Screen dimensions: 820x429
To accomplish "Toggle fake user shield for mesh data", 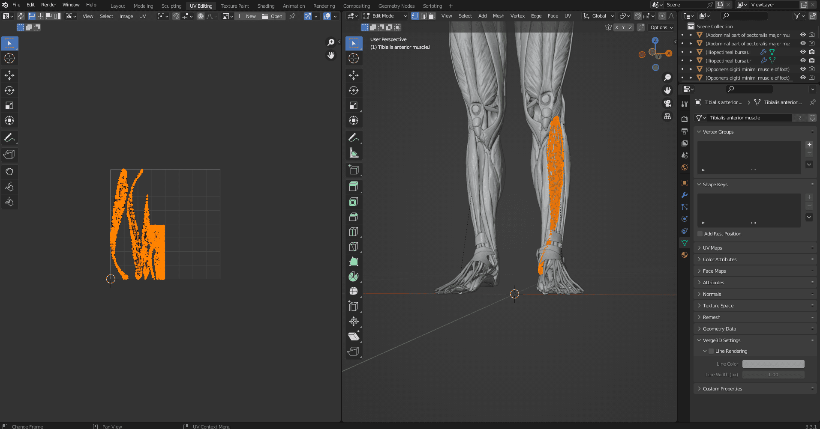I will pyautogui.click(x=812, y=118).
